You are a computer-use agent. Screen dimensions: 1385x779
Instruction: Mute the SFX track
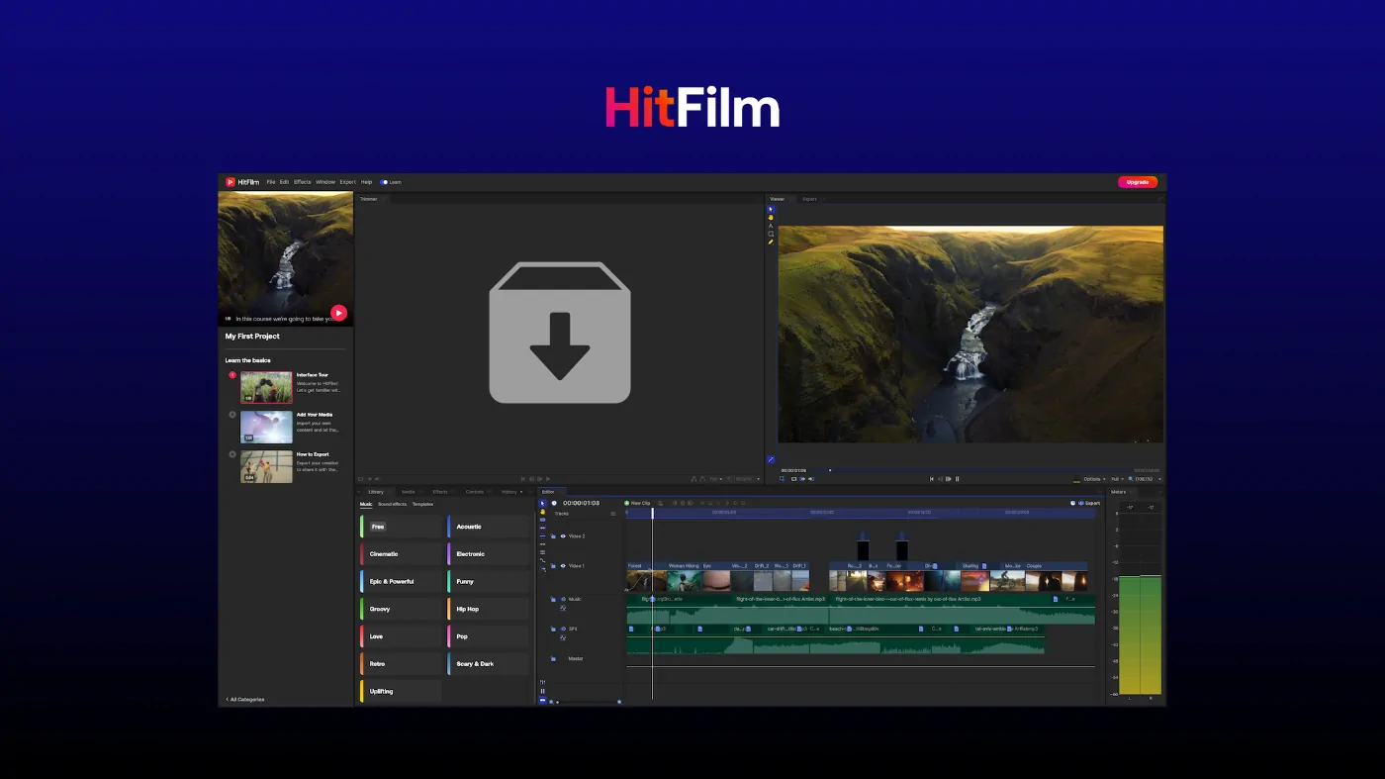[563, 629]
